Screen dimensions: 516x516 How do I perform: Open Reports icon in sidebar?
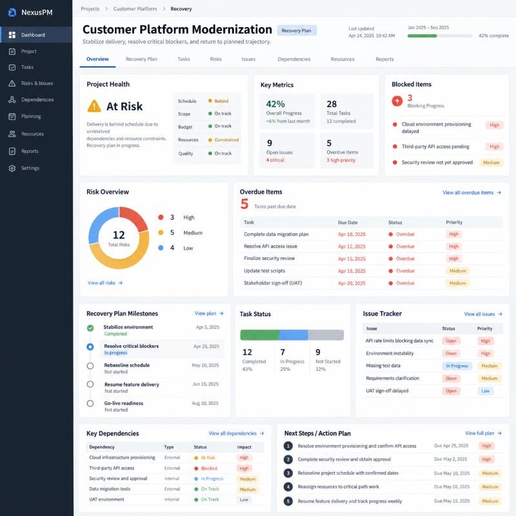click(12, 151)
